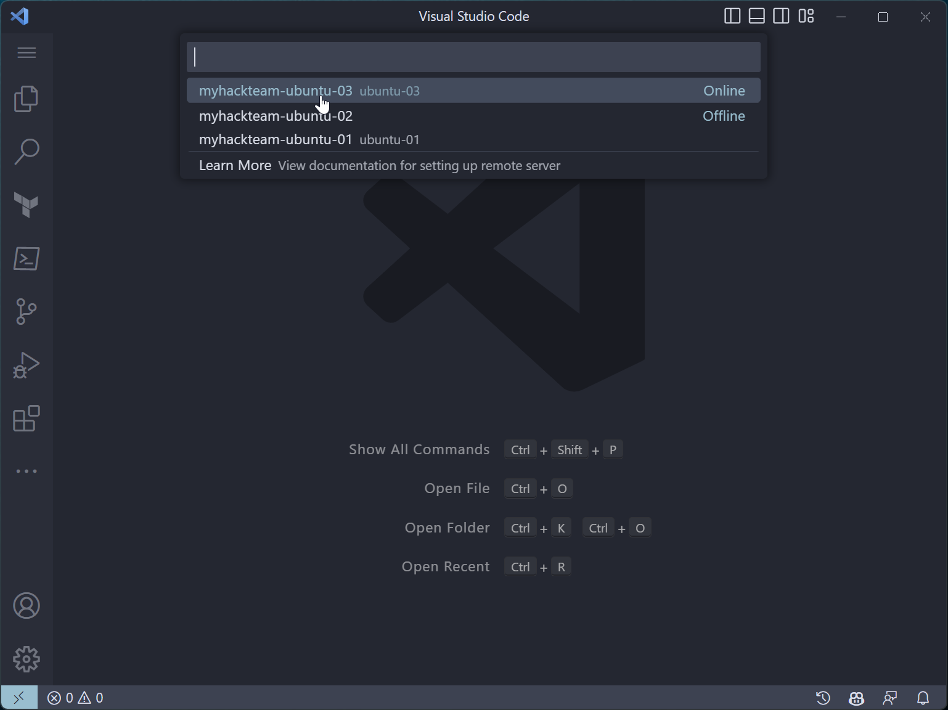Toggle the secondary side bar layout button

pyautogui.click(x=781, y=16)
